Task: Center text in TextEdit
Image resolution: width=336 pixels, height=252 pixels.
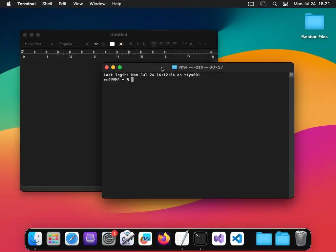Action: pyautogui.click(x=161, y=44)
